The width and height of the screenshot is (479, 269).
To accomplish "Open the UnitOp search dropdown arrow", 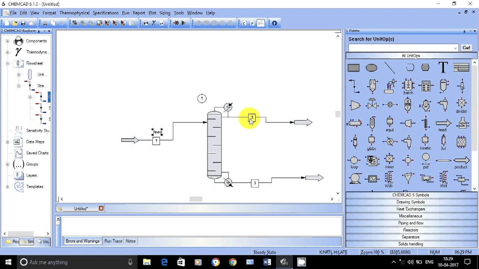I will [x=455, y=48].
